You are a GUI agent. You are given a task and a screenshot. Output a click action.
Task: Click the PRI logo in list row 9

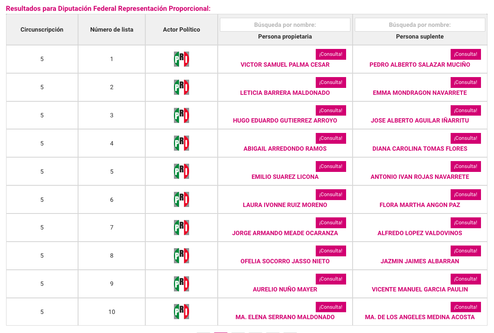point(181,284)
